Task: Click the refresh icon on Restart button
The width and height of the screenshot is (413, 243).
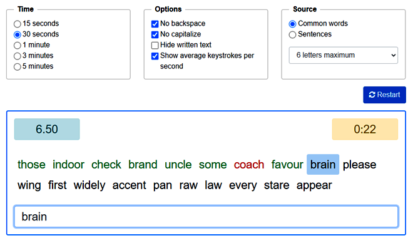Action: coord(372,95)
